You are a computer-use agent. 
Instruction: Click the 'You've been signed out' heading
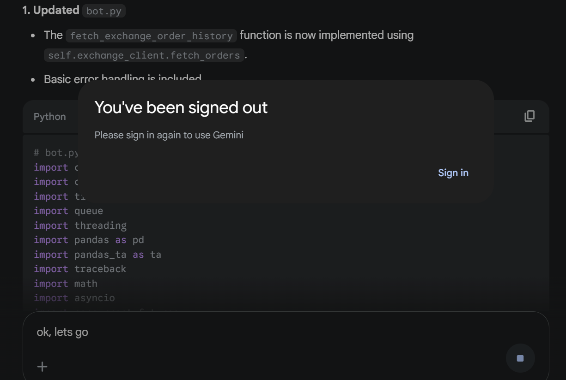(181, 107)
